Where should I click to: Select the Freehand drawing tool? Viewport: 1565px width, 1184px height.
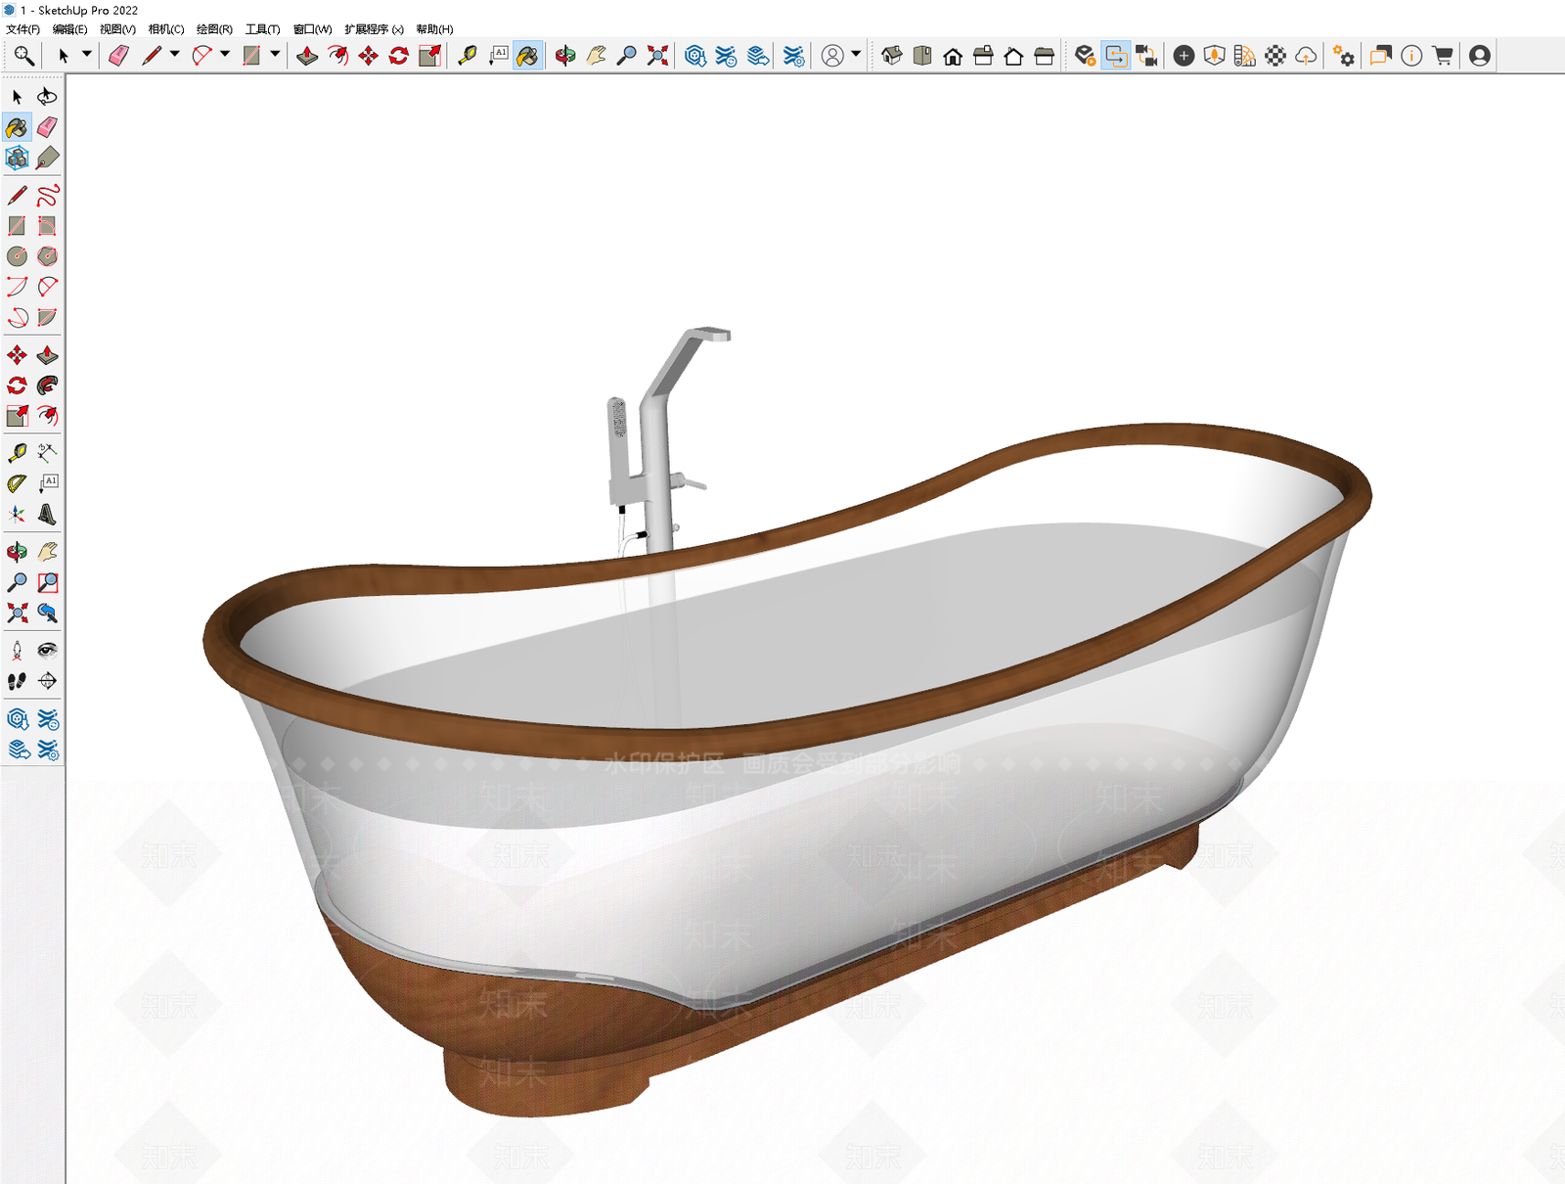click(x=47, y=196)
